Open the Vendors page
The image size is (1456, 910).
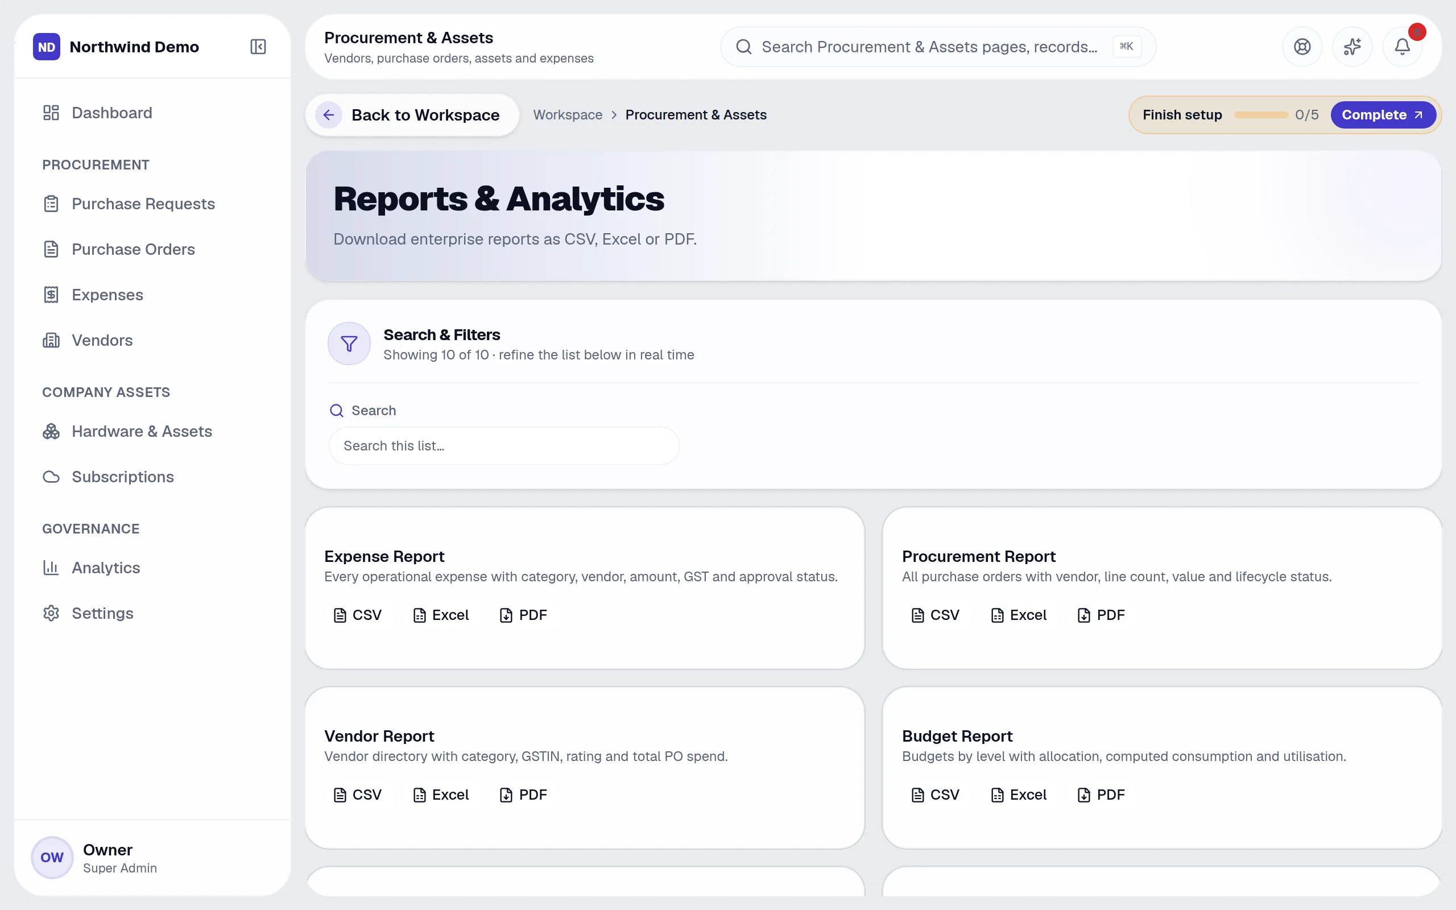pyautogui.click(x=152, y=340)
